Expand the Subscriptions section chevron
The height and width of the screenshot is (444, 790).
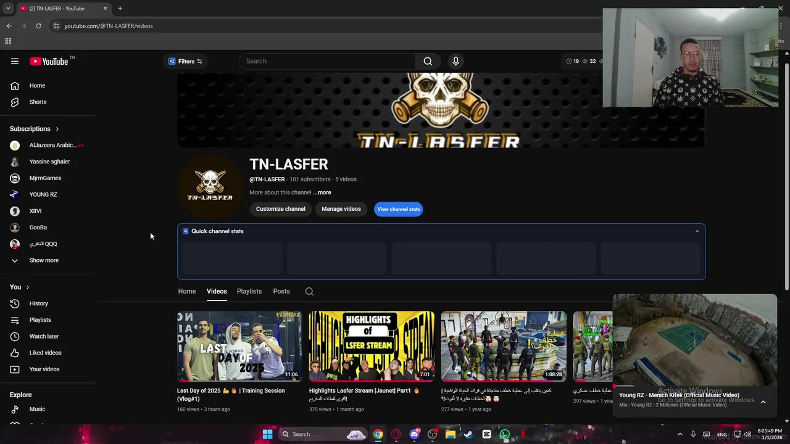tap(57, 129)
